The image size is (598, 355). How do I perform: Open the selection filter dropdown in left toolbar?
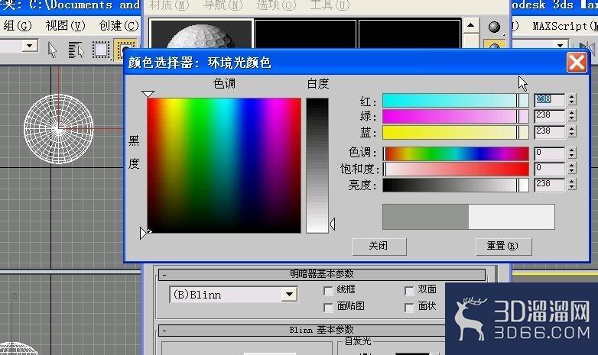click(29, 46)
